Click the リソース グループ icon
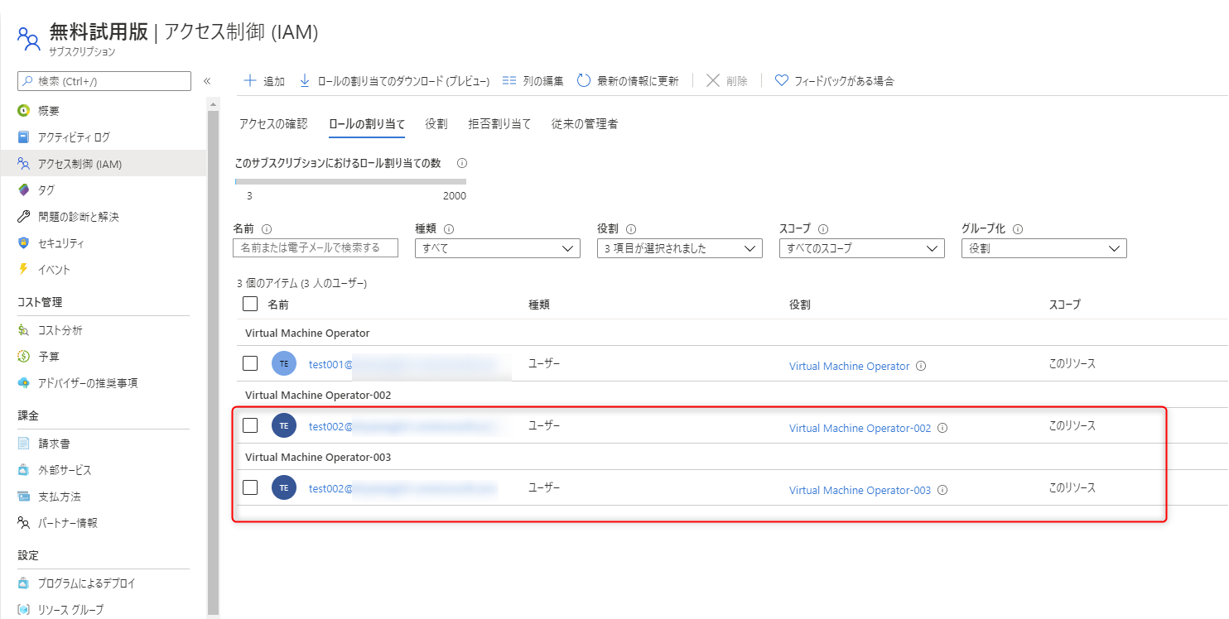 pyautogui.click(x=24, y=610)
